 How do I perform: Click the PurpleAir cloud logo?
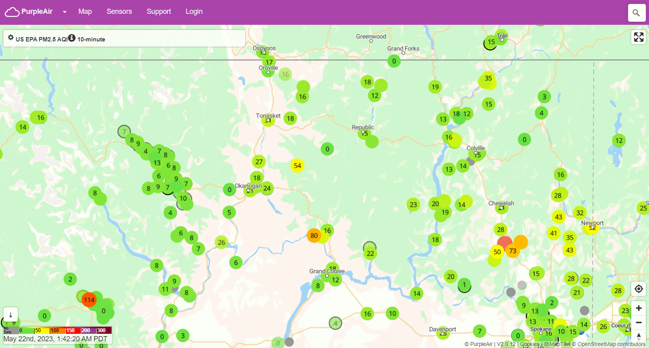click(x=12, y=12)
